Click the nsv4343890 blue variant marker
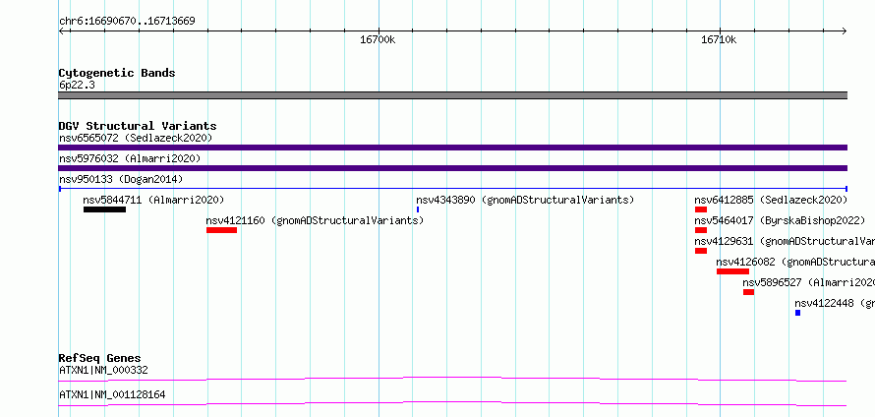Screen dimensions: 875x417 pyautogui.click(x=418, y=209)
